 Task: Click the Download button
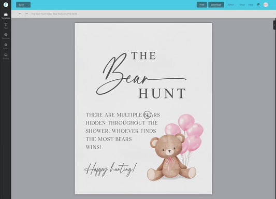click(216, 5)
